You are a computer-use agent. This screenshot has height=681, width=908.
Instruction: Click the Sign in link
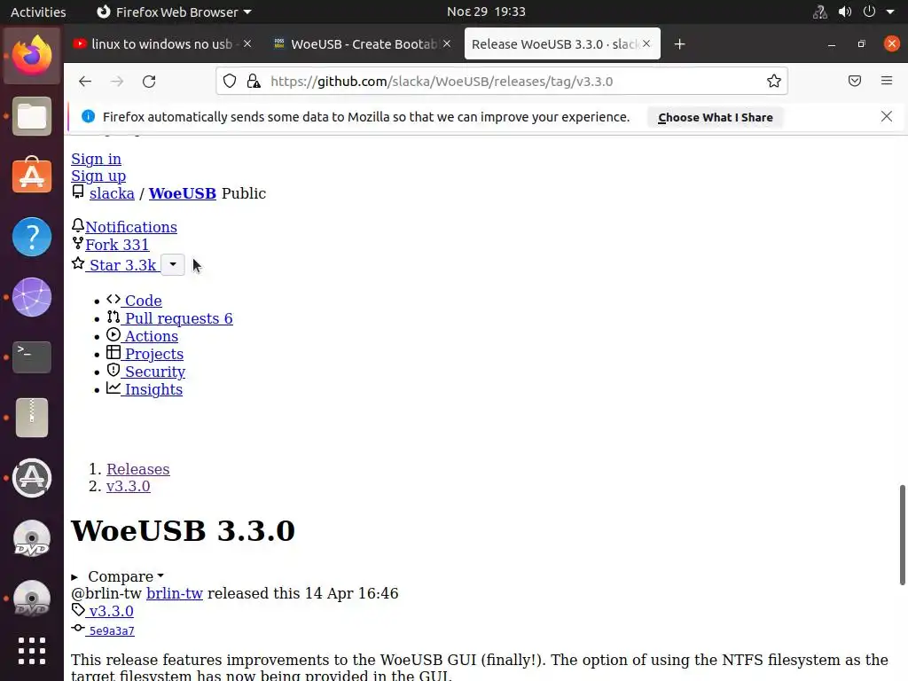[96, 159]
